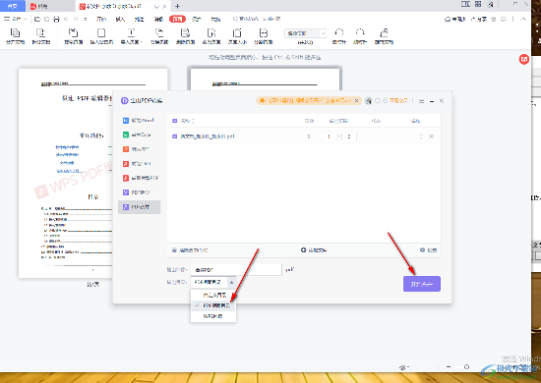Click the extract pages ribbon icon
The height and width of the screenshot is (383, 541).
click(74, 36)
